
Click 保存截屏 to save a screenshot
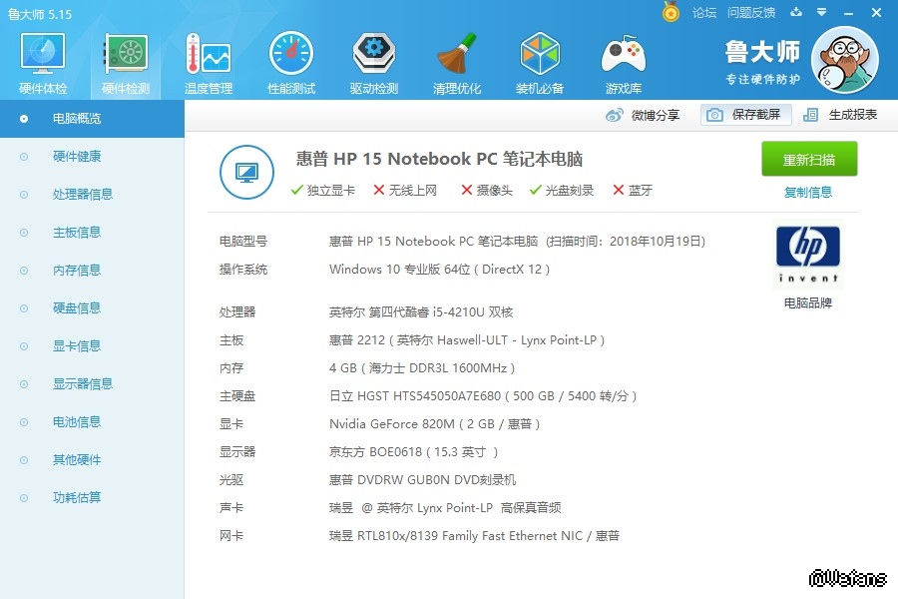[x=745, y=115]
